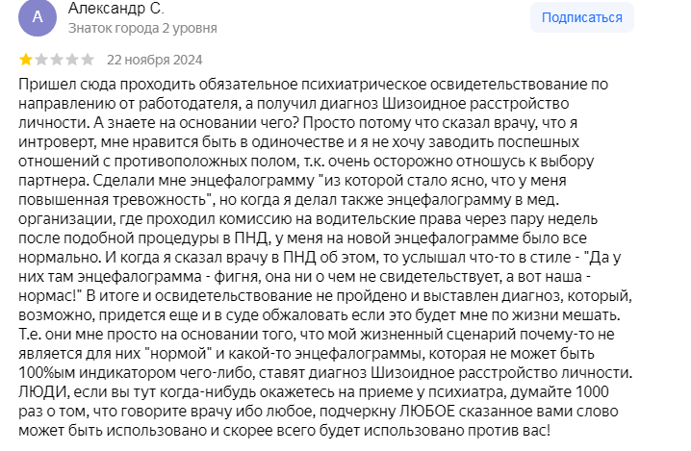Click the capitalized word ЛЮДИ
This screenshot has height=451, width=691.
click(x=43, y=392)
